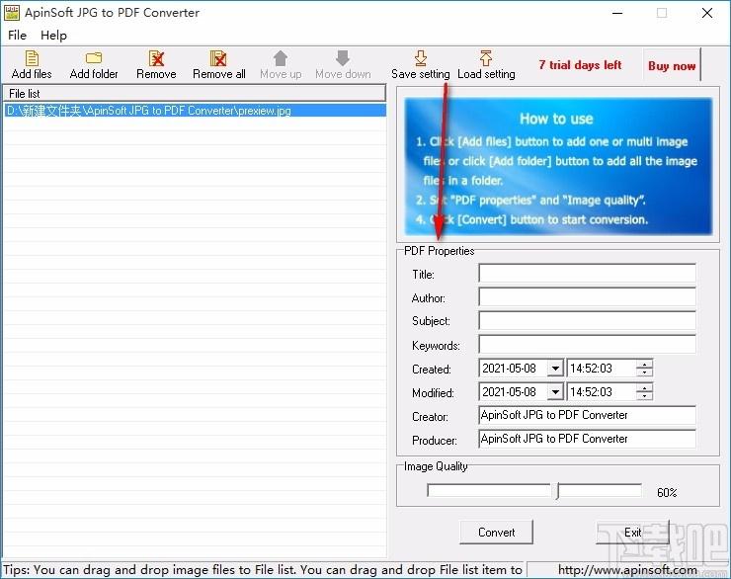Viewport: 731px width, 579px height.
Task: Click the Save setting icon
Action: [420, 59]
